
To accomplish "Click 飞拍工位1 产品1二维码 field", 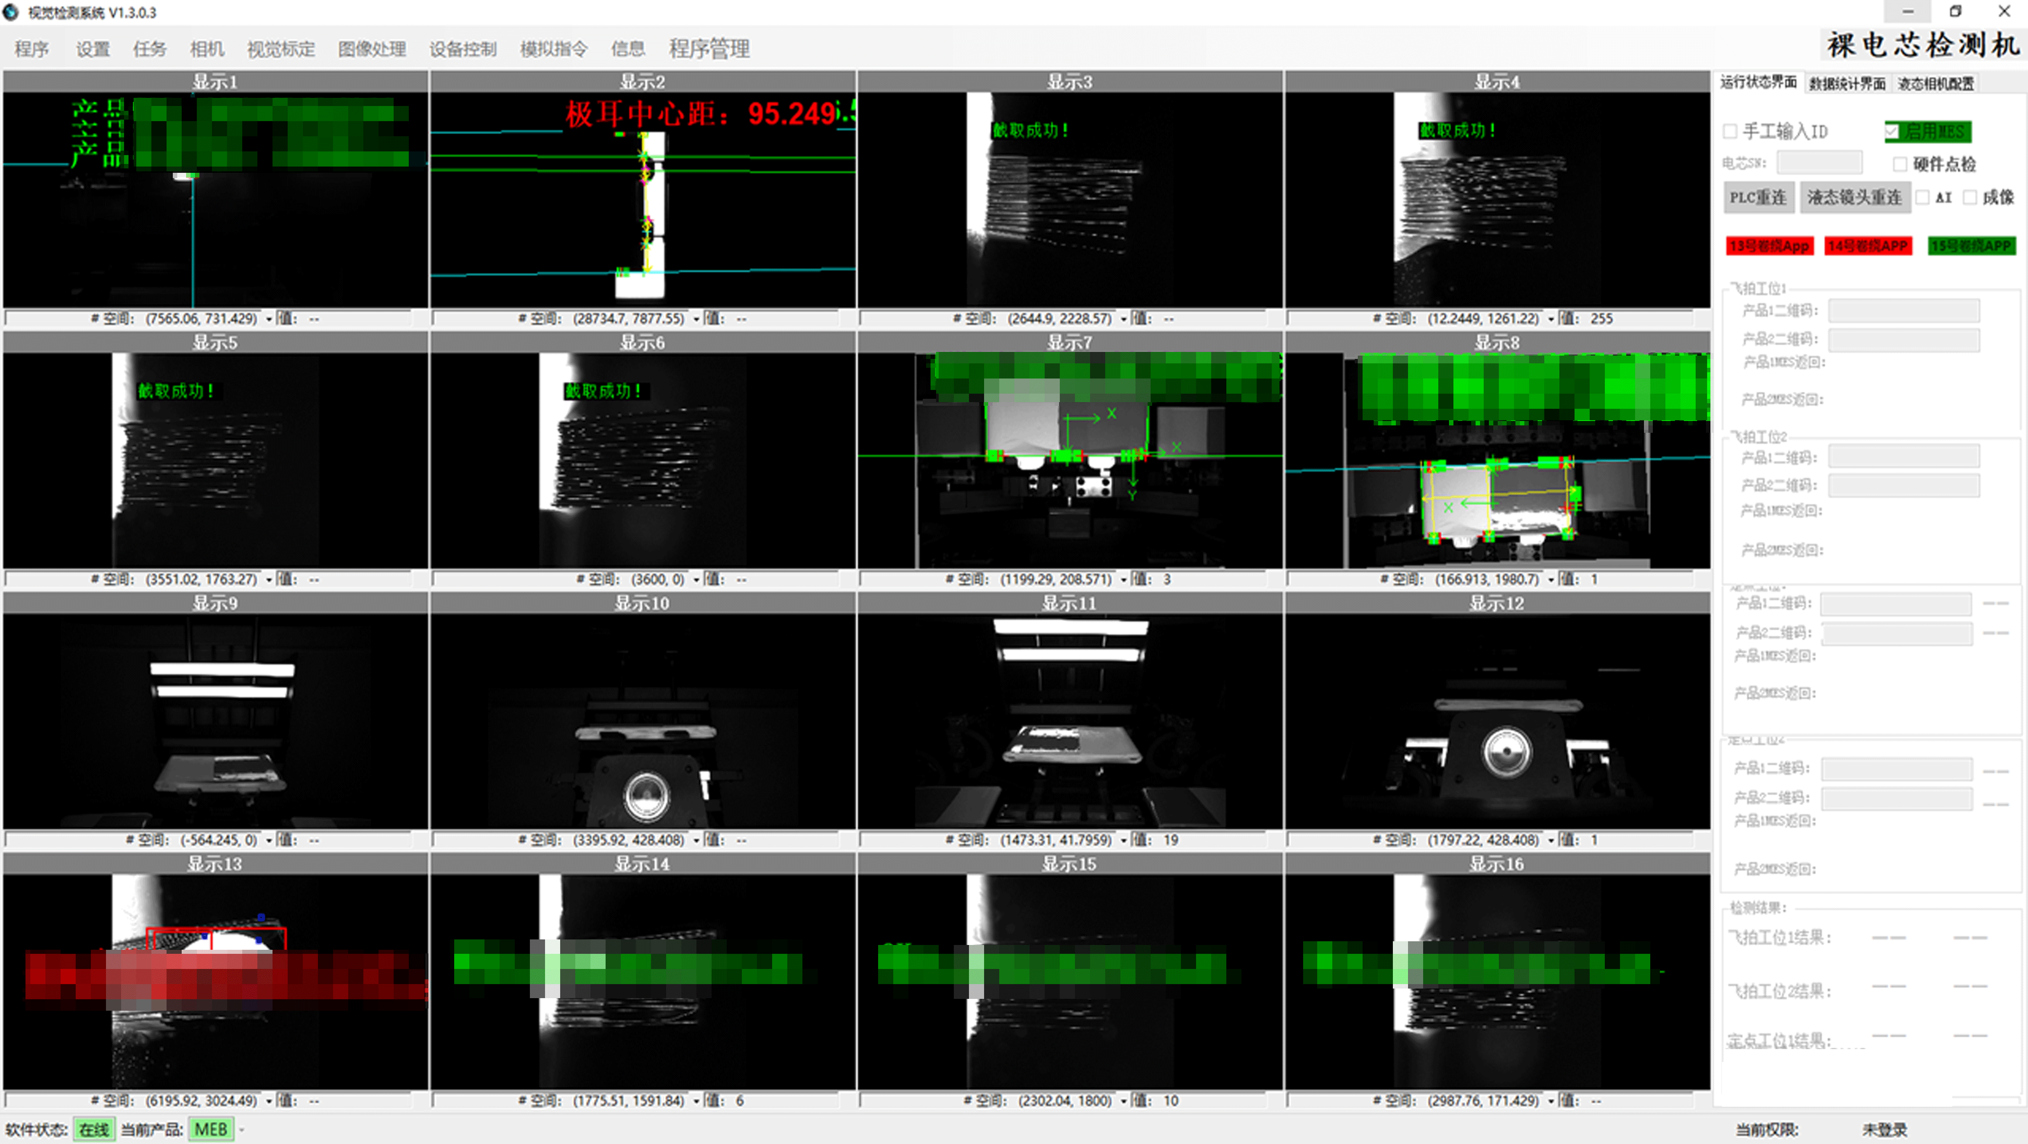I will [x=1904, y=310].
